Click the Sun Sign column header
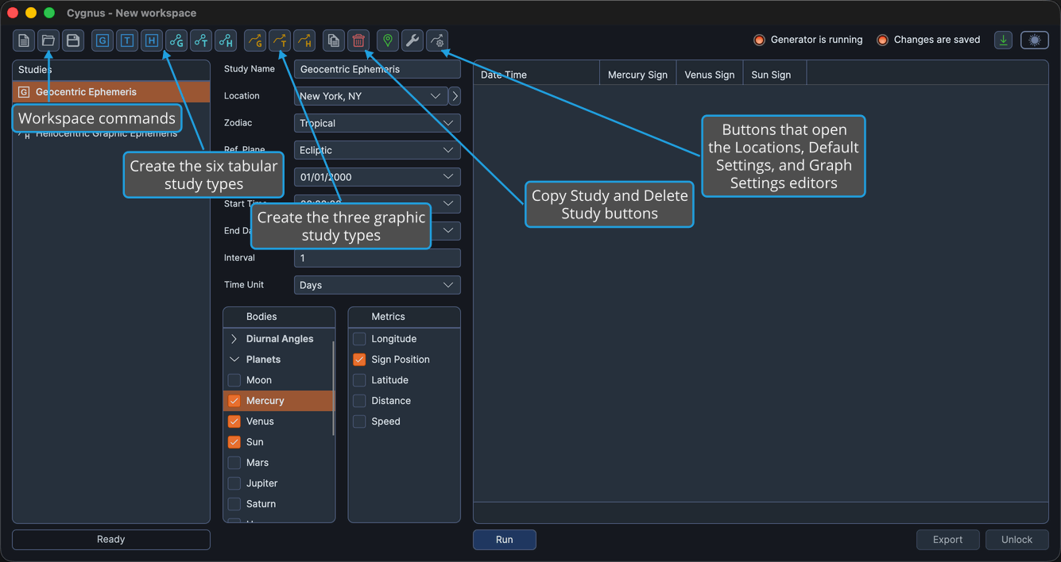The width and height of the screenshot is (1061, 562). point(775,75)
